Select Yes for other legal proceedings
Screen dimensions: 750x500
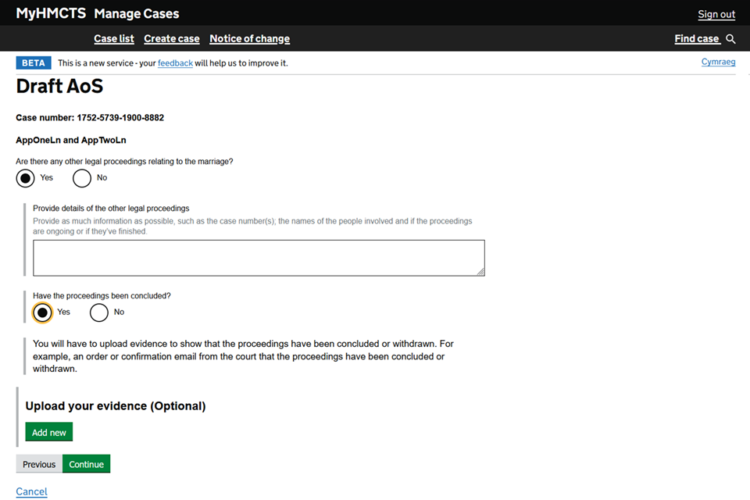point(27,178)
